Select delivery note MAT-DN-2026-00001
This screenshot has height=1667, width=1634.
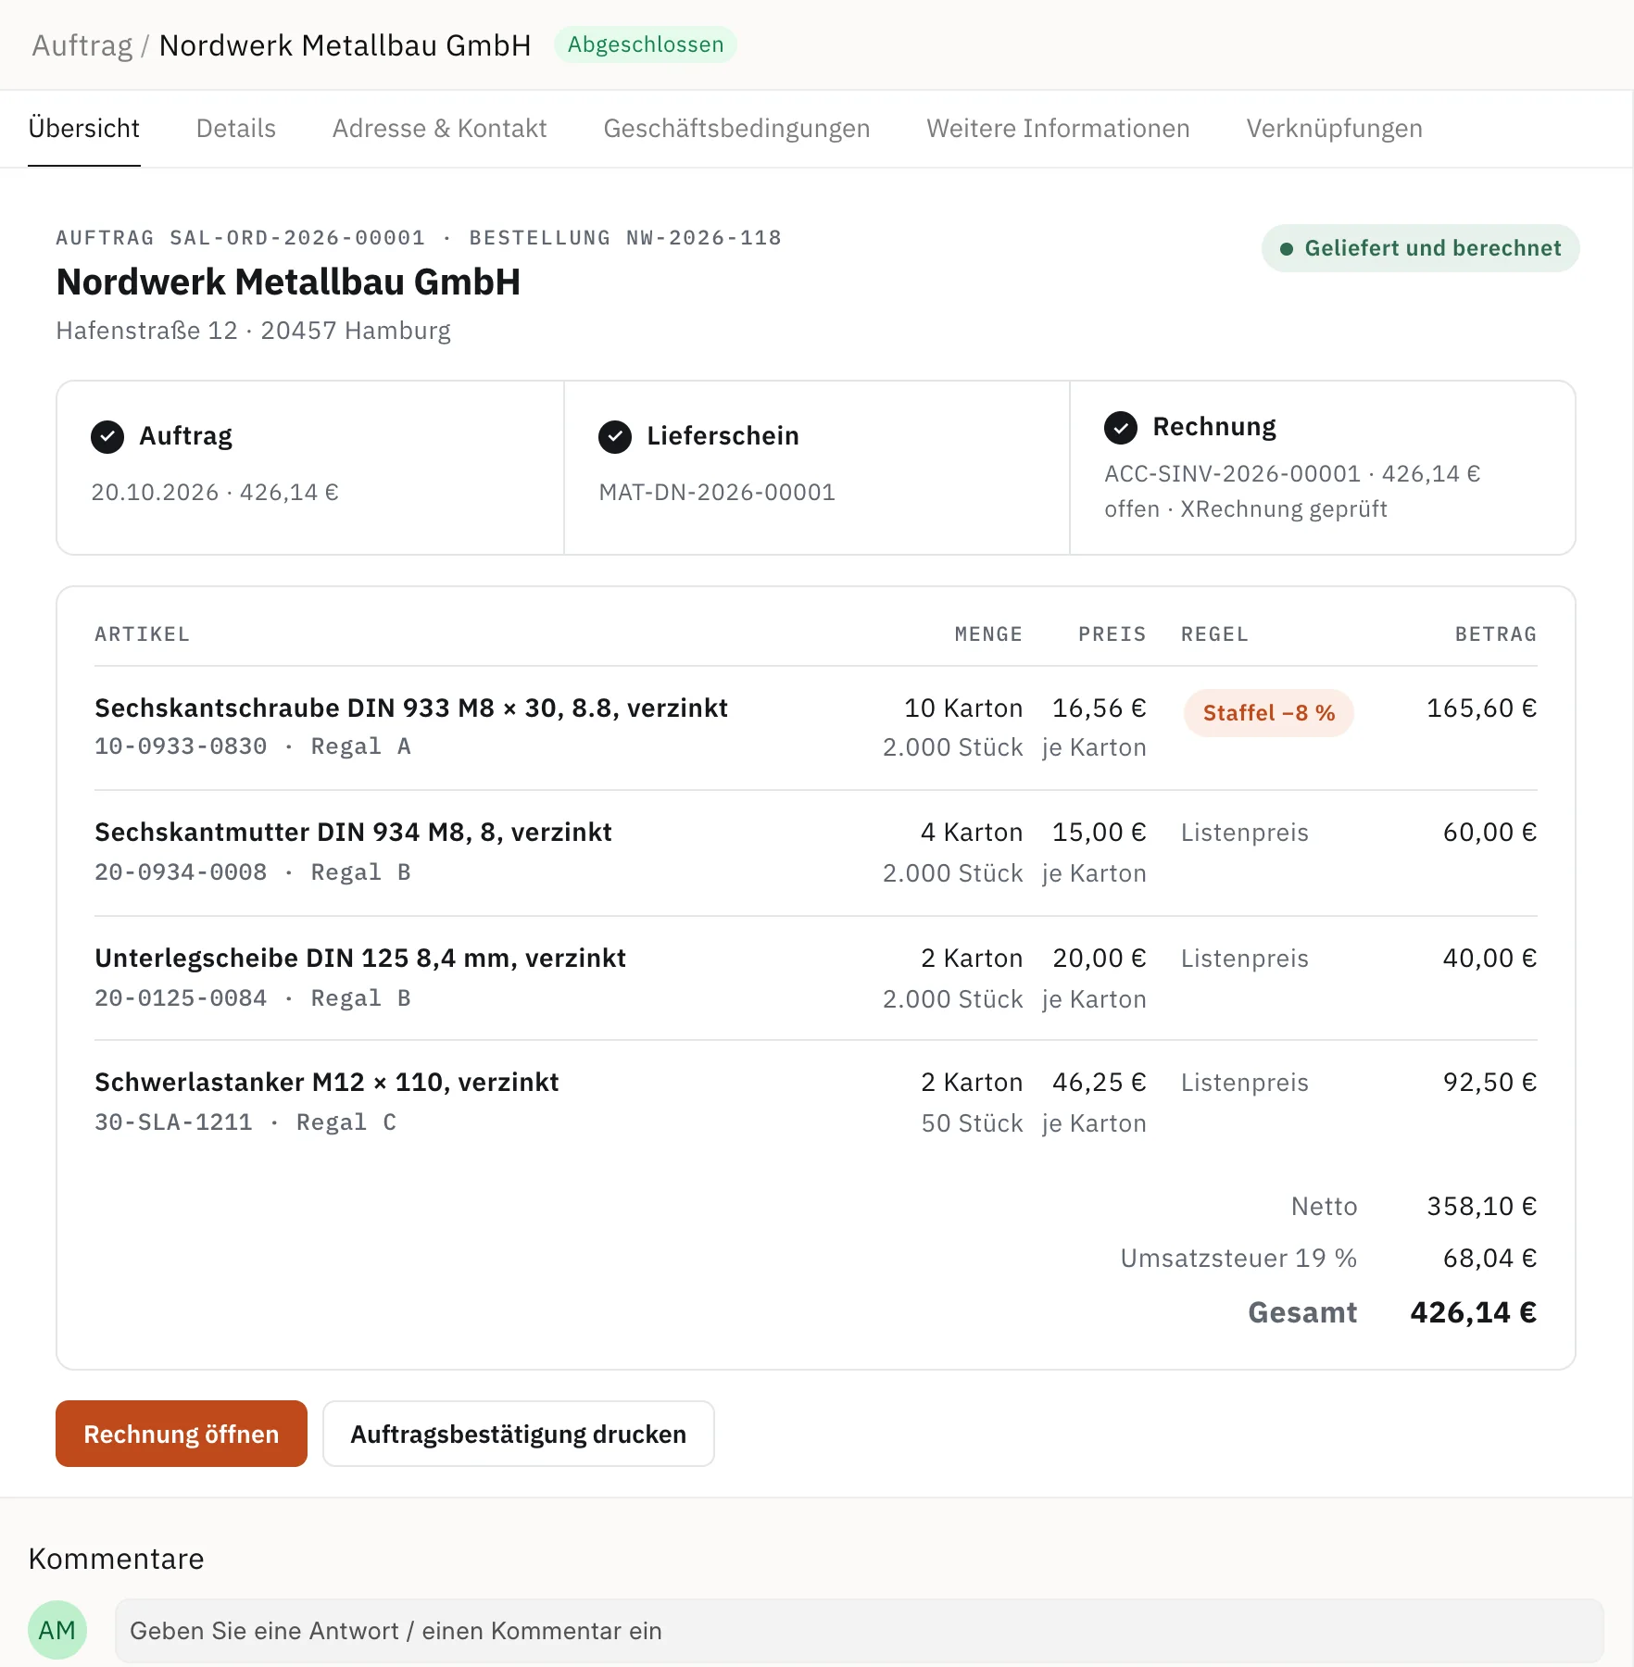[717, 492]
